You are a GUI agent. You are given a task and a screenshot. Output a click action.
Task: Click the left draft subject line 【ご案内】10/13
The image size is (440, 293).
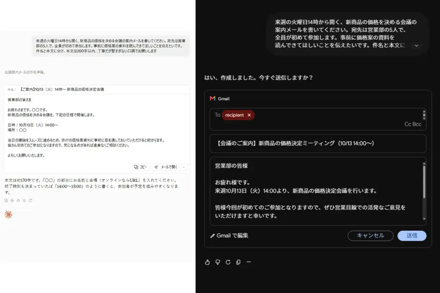click(62, 89)
